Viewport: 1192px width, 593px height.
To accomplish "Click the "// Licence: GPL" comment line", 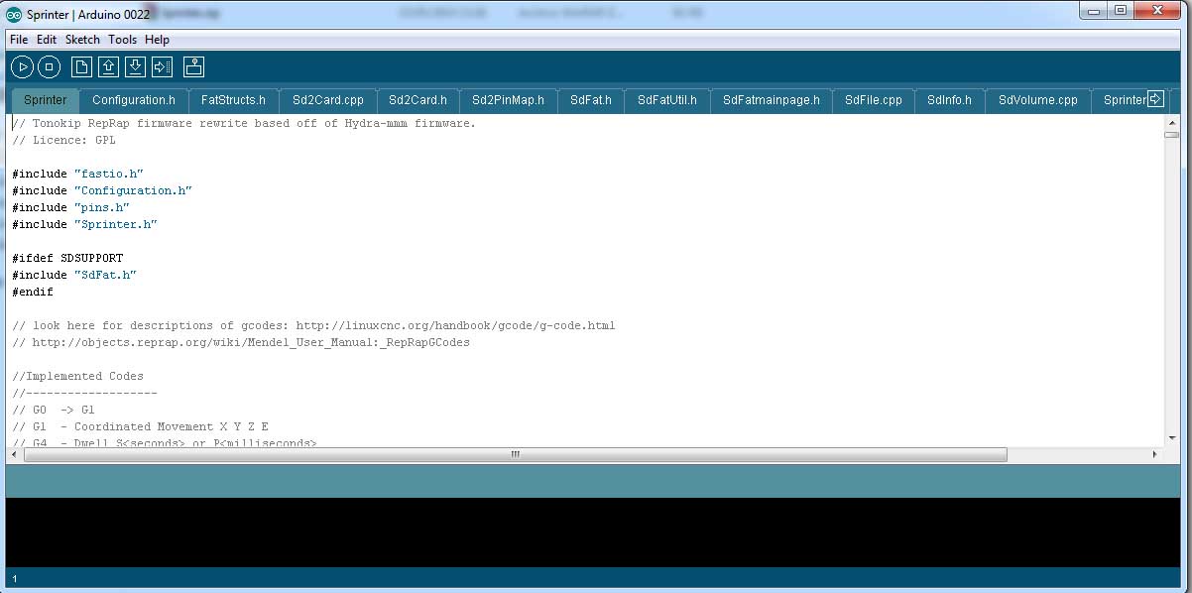I will pos(63,141).
